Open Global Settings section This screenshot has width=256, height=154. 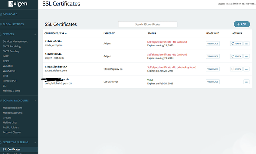point(13,24)
